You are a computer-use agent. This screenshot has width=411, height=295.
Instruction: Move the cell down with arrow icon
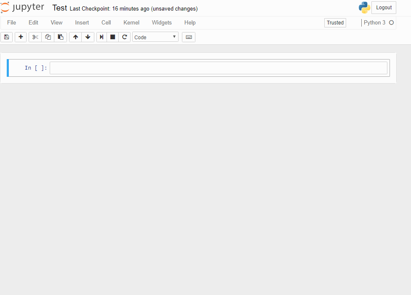(88, 37)
